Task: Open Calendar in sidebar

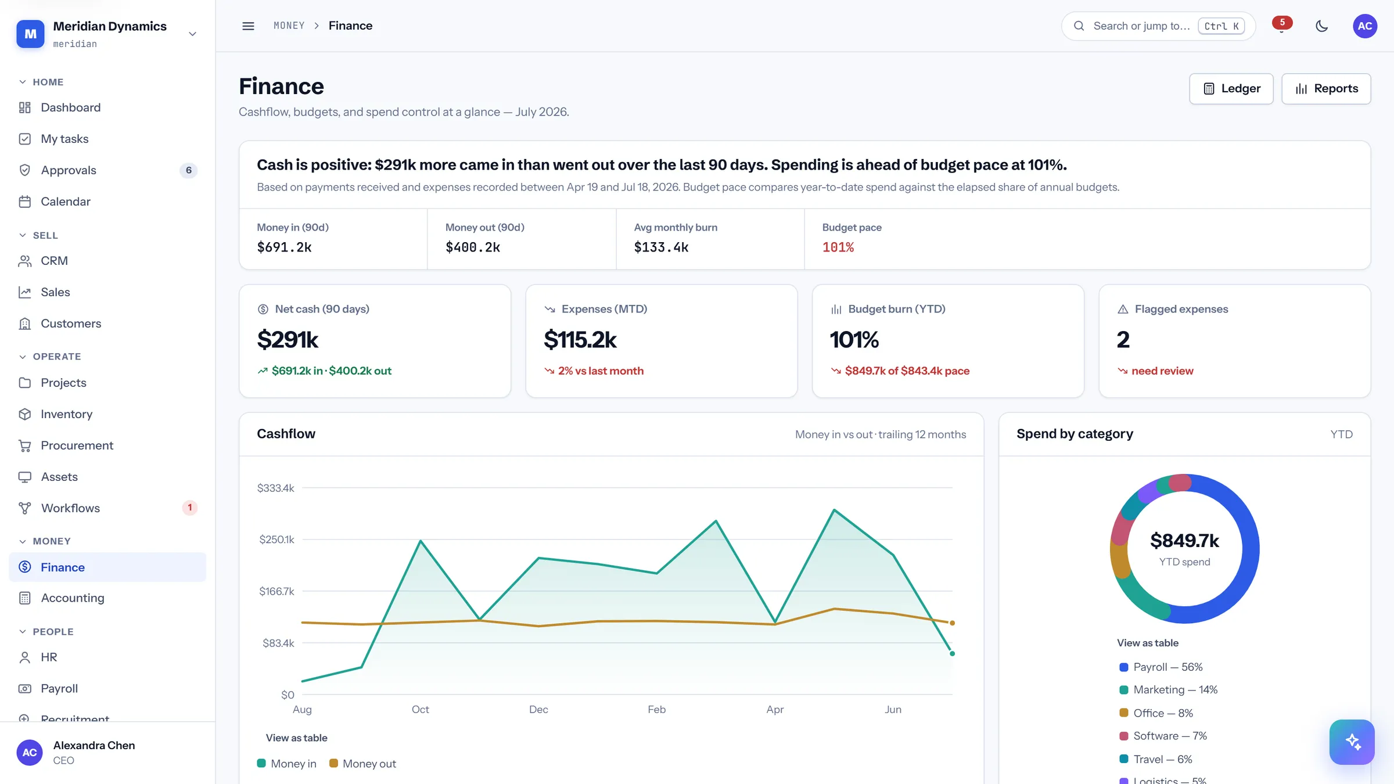Action: pos(107,202)
